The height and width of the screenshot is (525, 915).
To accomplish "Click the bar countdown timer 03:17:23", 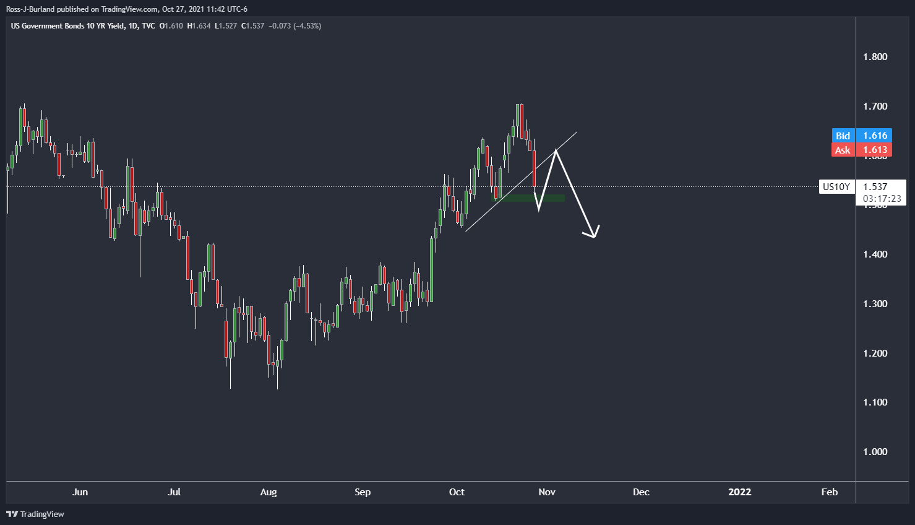I will pyautogui.click(x=882, y=199).
